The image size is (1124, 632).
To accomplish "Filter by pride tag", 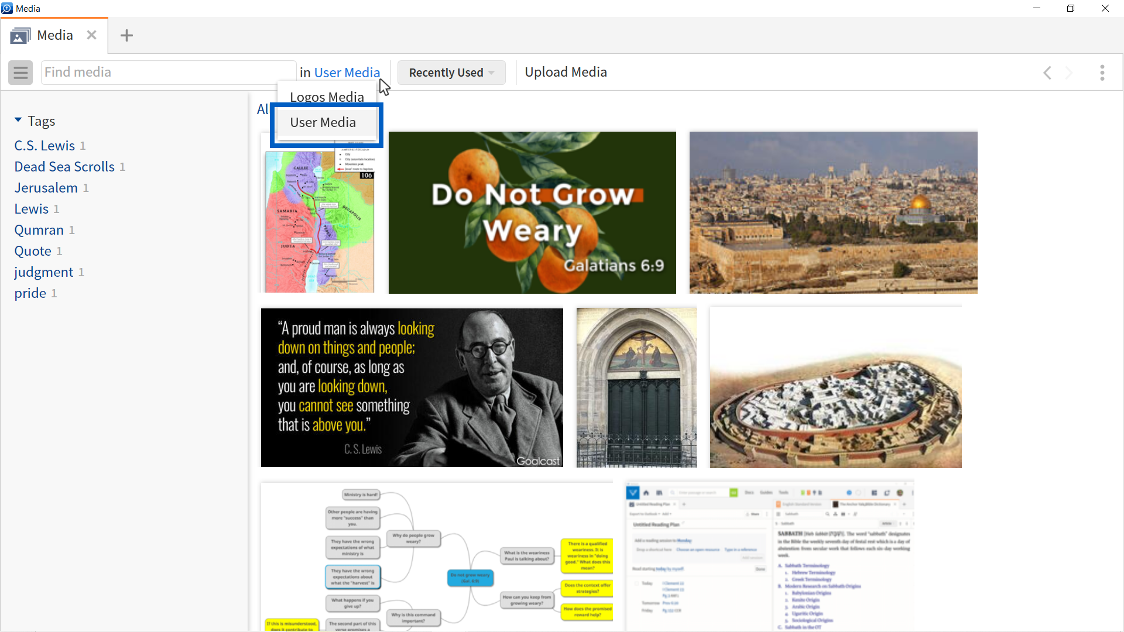I will click(30, 293).
